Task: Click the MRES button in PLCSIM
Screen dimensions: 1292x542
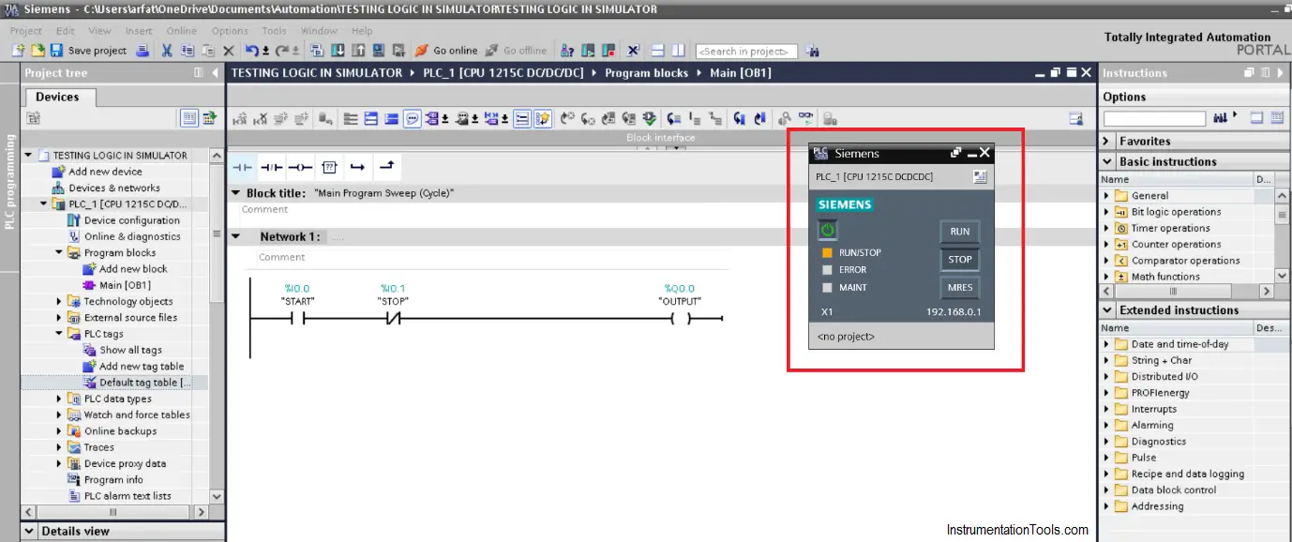Action: click(959, 288)
